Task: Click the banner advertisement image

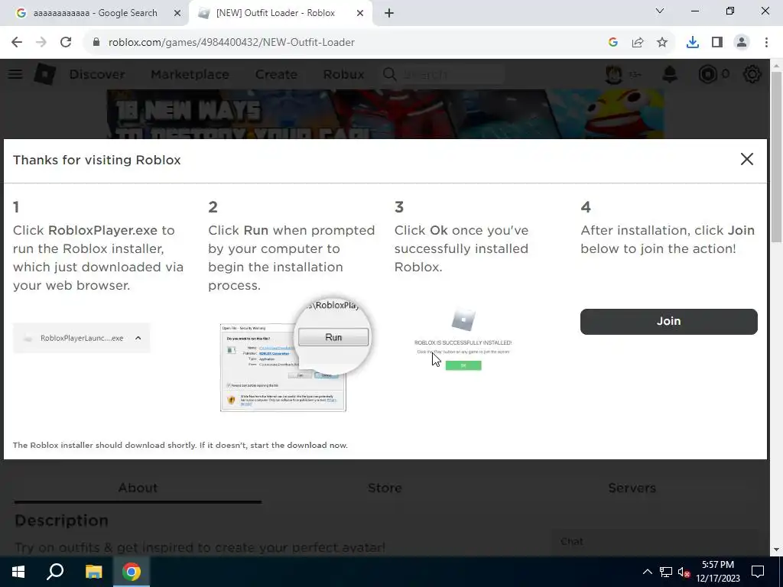Action: 385,115
